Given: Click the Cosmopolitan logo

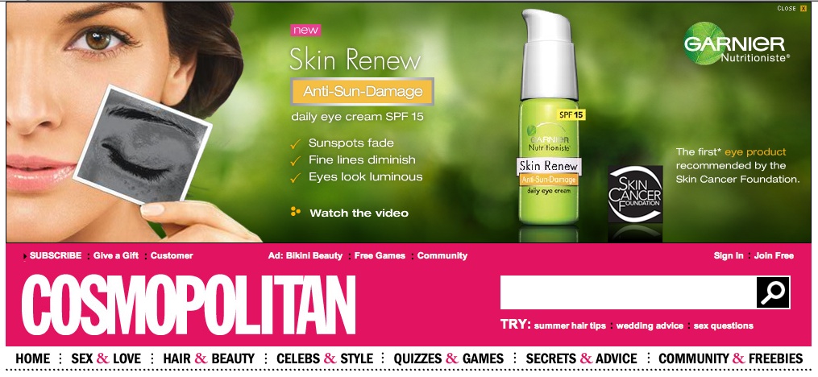Looking at the screenshot, I should tap(189, 305).
